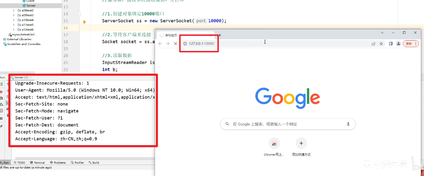Viewport: 424px width, 176px height.
Task: Open a new Chrome tab
Action: tap(220, 35)
